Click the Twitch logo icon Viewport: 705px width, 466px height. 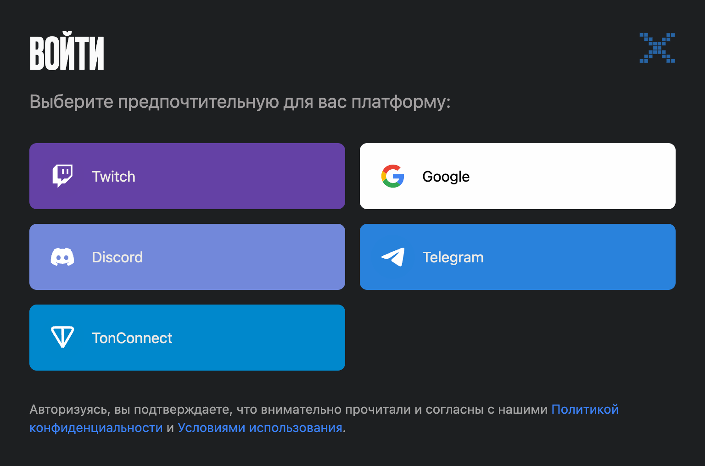pos(62,176)
